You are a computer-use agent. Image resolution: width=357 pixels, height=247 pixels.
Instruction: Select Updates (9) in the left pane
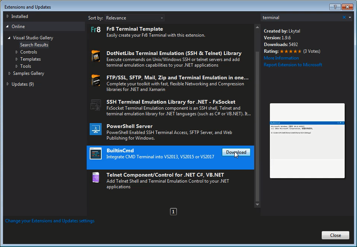pyautogui.click(x=22, y=84)
